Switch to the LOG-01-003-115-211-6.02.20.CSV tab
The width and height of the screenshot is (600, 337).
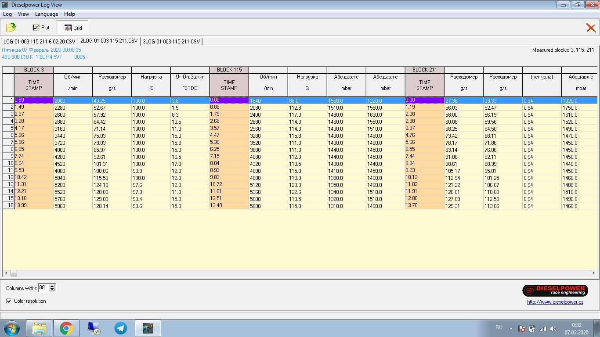click(x=39, y=42)
